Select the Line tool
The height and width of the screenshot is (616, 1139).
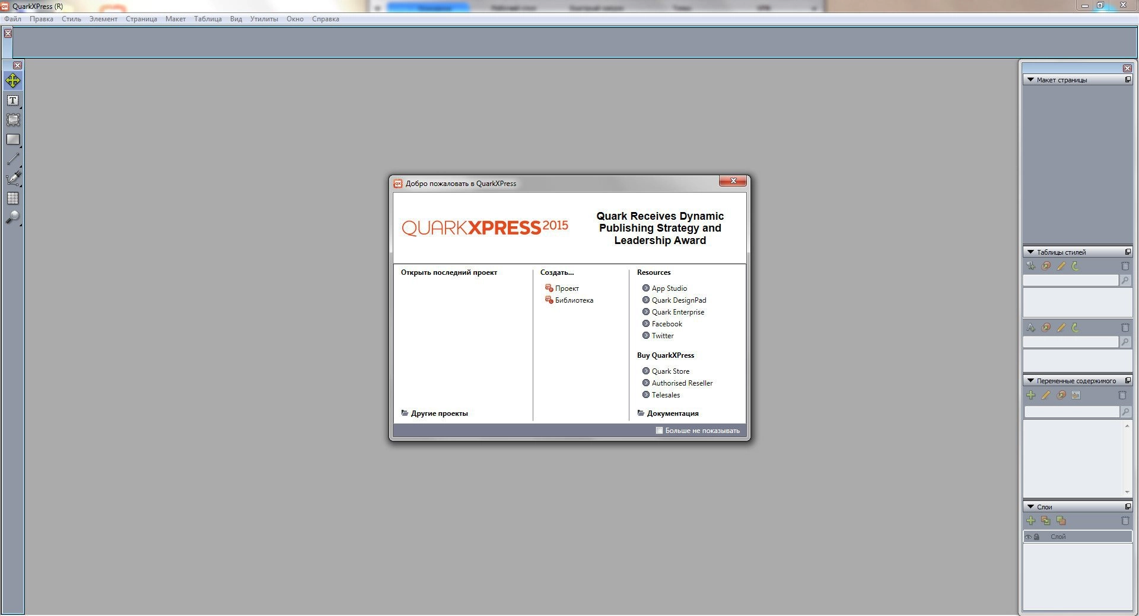12,159
